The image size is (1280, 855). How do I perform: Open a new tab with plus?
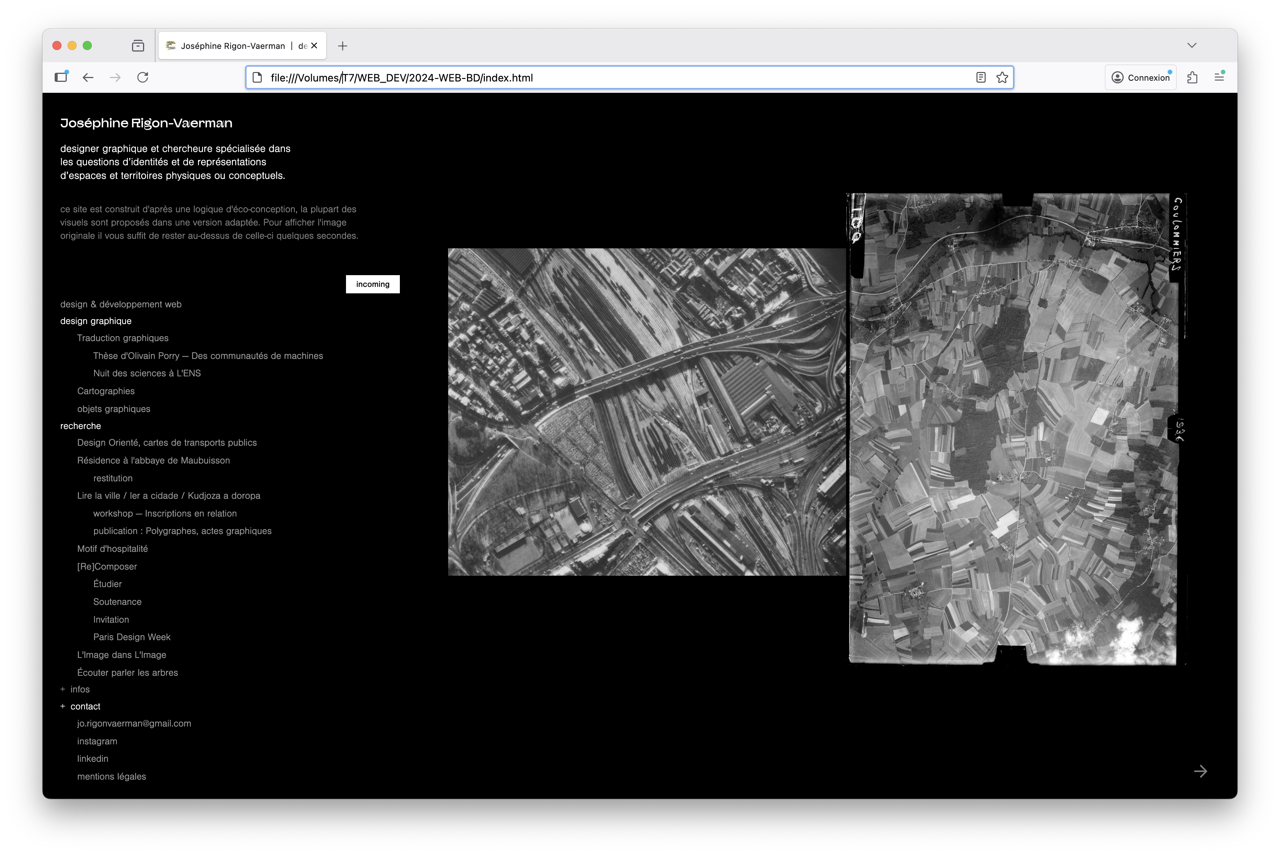point(342,46)
